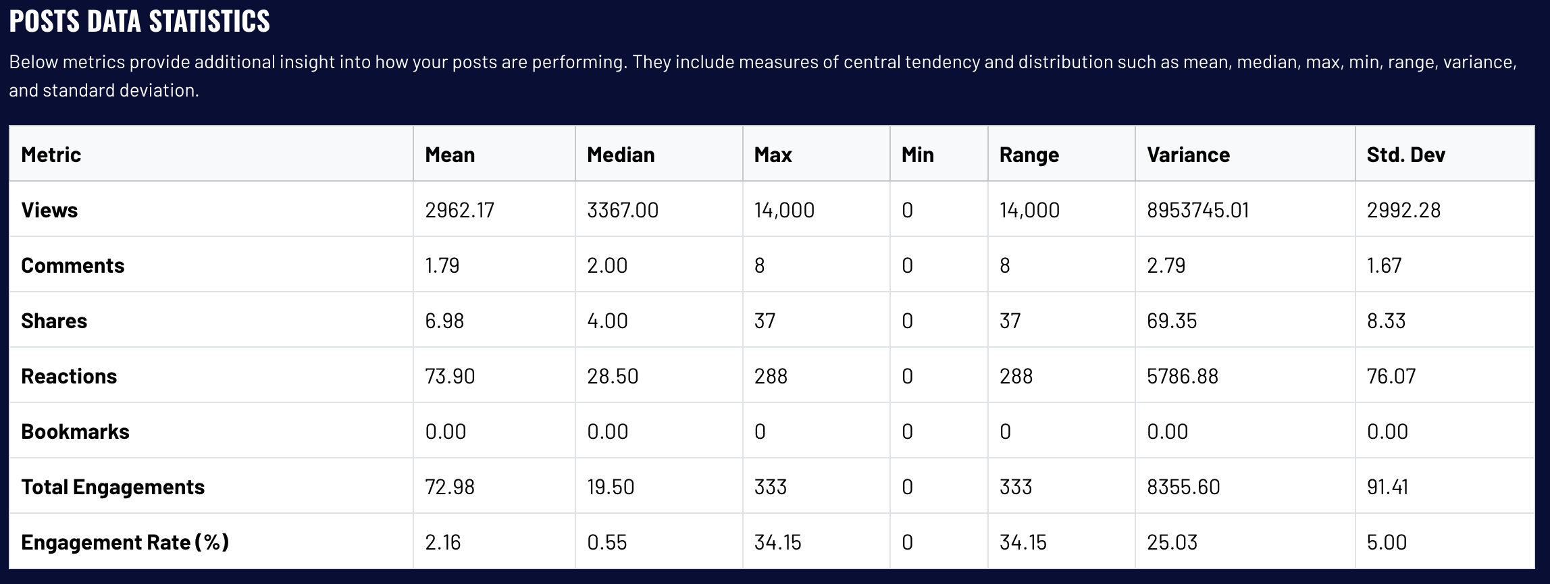Screen dimensions: 1550x584
Task: Select the Bookmarks row label
Action: 75,431
